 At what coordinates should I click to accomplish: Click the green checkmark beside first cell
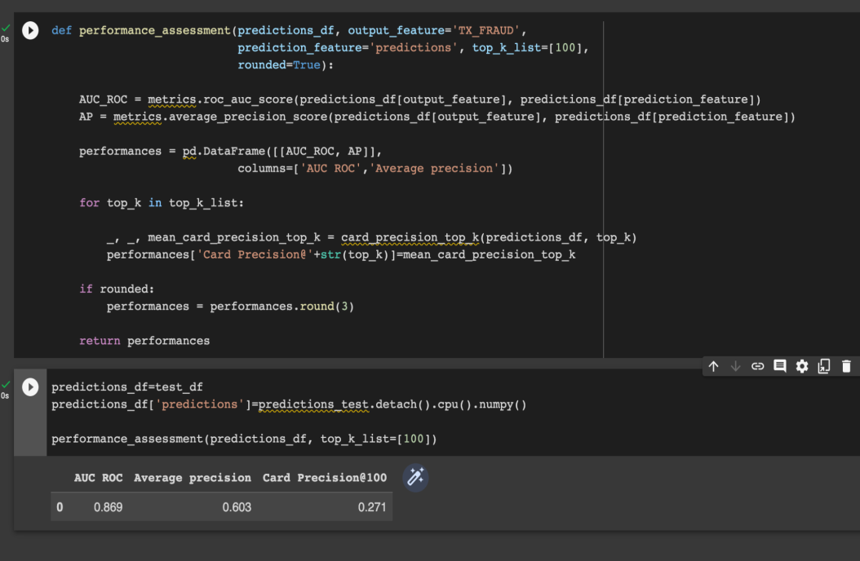click(6, 28)
